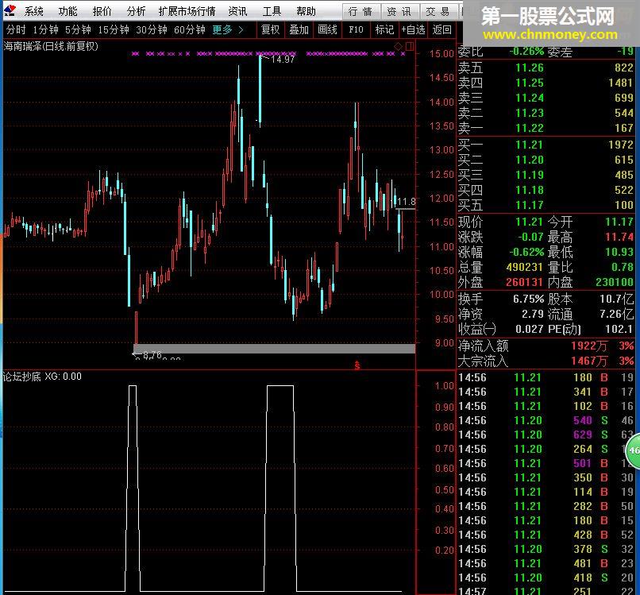Click the 叠加 overlay button
Viewport: 640px width, 595px height.
coord(299,30)
